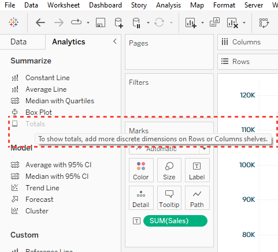Open the Detail marks card button
Image resolution: width=278 pixels, height=252 pixels.
(x=141, y=198)
